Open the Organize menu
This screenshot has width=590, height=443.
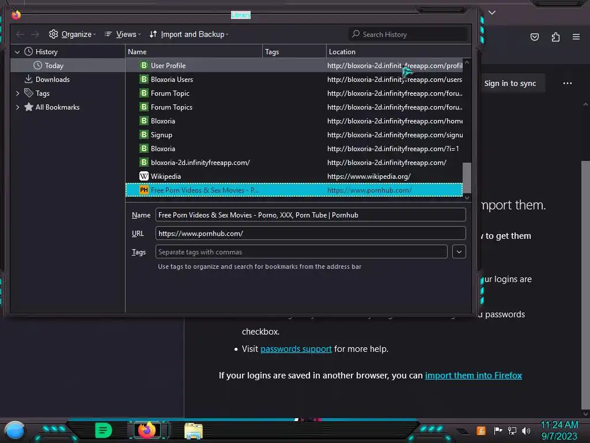72,34
